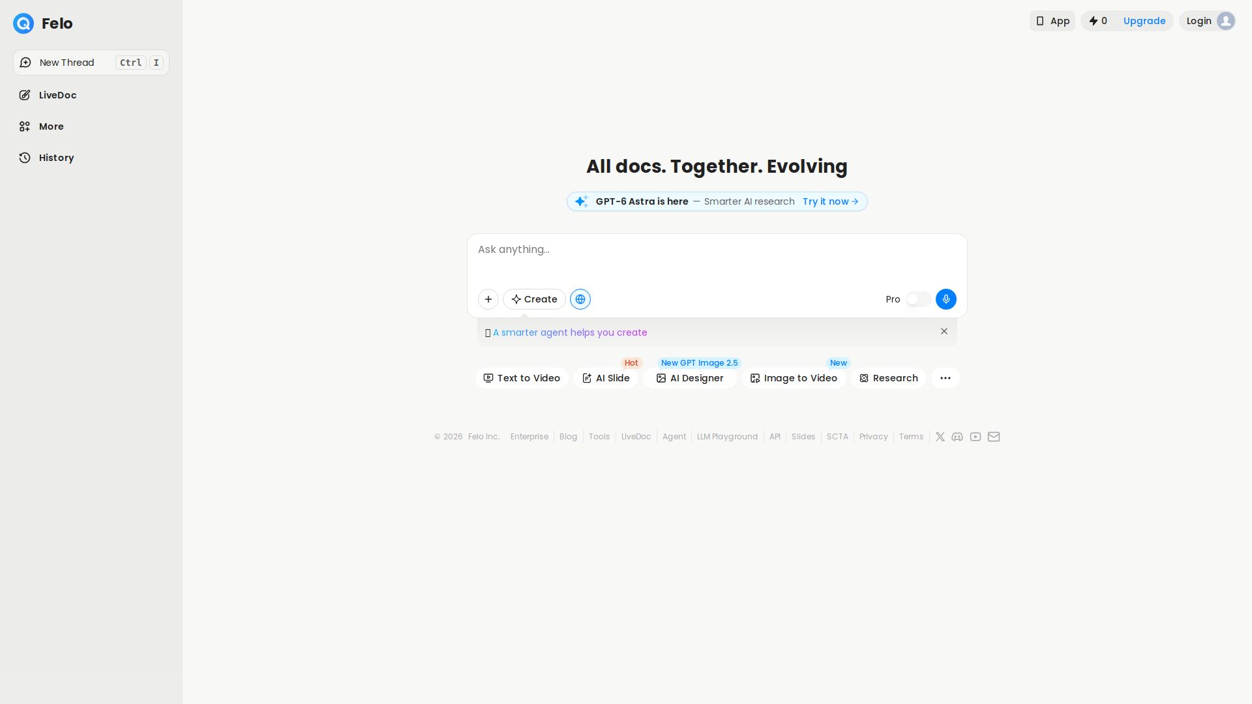
Task: Click the New GPT Image 2.5 badge
Action: click(700, 363)
